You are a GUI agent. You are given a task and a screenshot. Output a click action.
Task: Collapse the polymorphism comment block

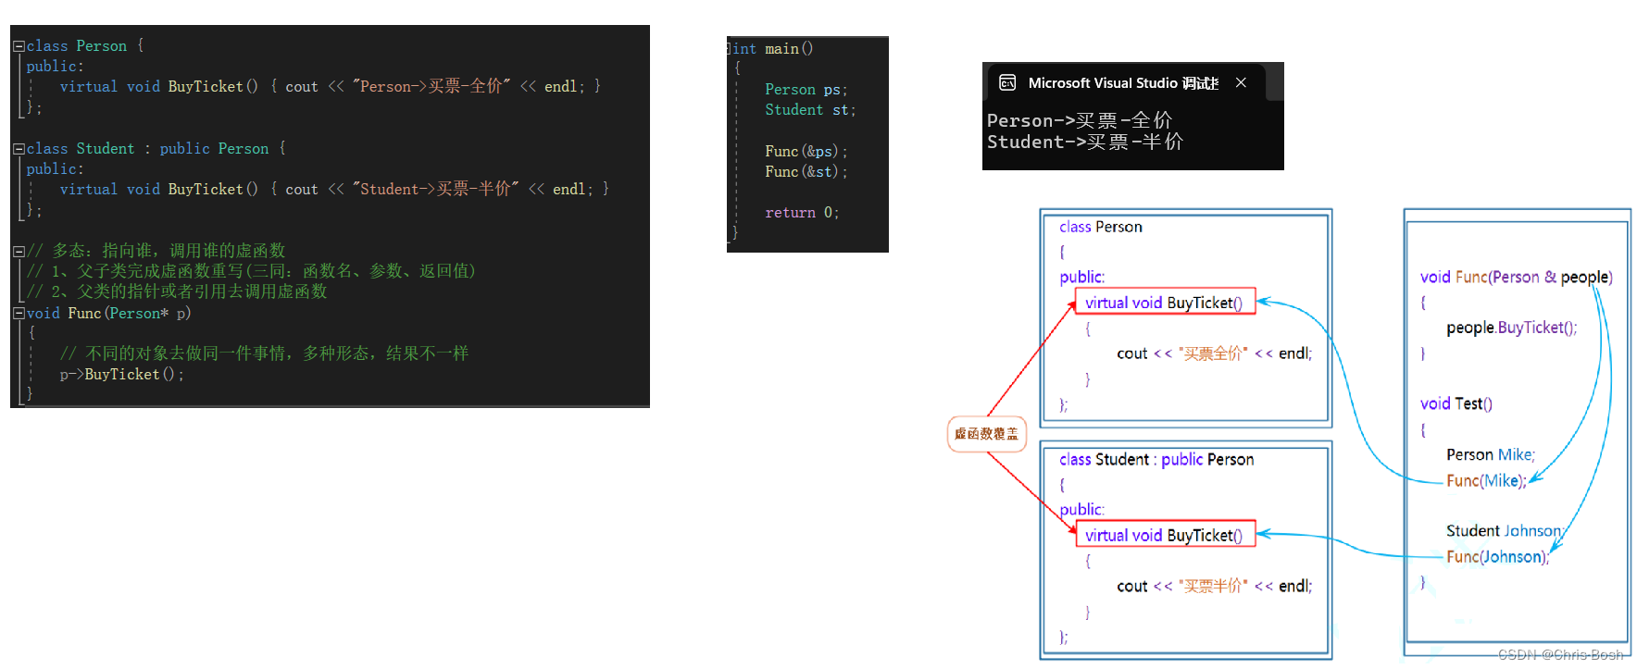19,251
